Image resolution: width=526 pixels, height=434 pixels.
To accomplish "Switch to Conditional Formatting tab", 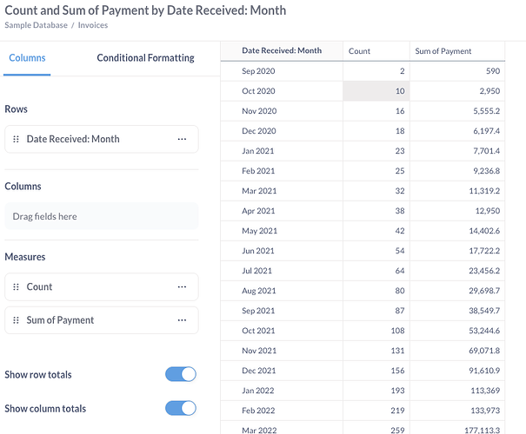I will (145, 58).
